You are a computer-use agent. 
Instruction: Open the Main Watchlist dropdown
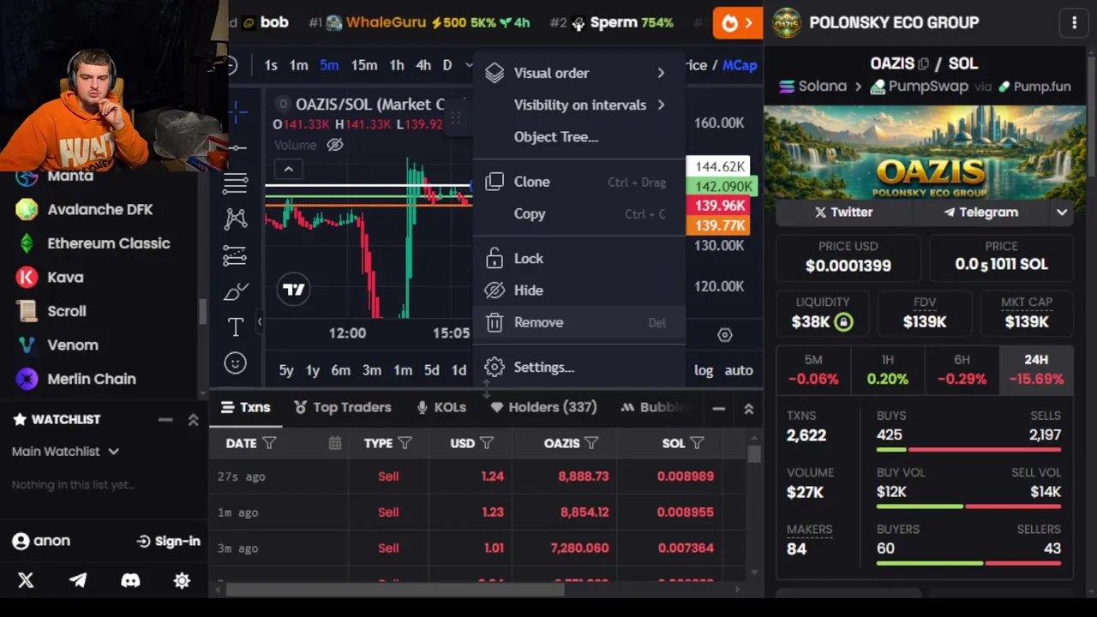coord(65,451)
